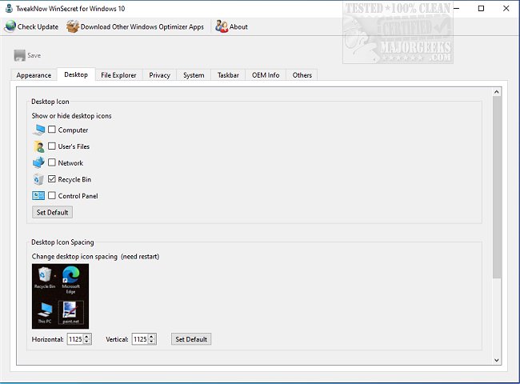Image resolution: width=520 pixels, height=384 pixels.
Task: Switch to the Others tab
Action: (302, 75)
